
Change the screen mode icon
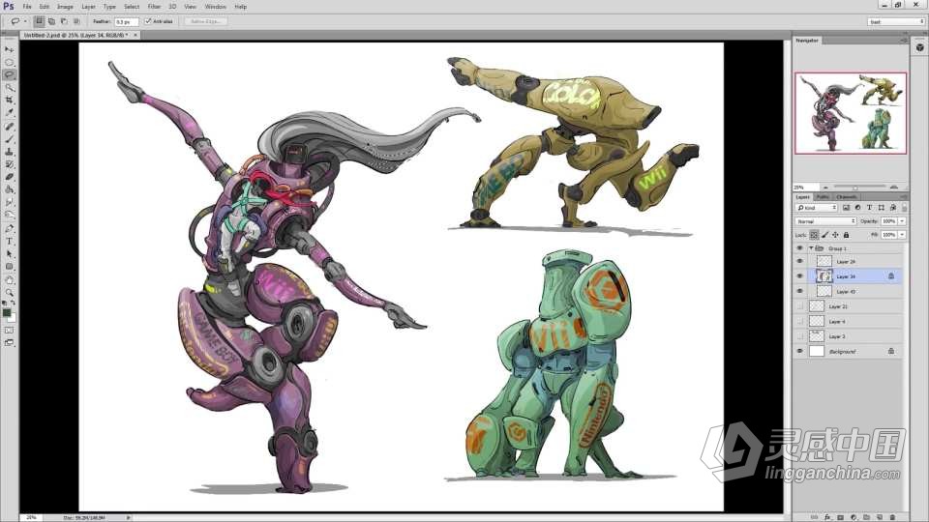pyautogui.click(x=9, y=342)
